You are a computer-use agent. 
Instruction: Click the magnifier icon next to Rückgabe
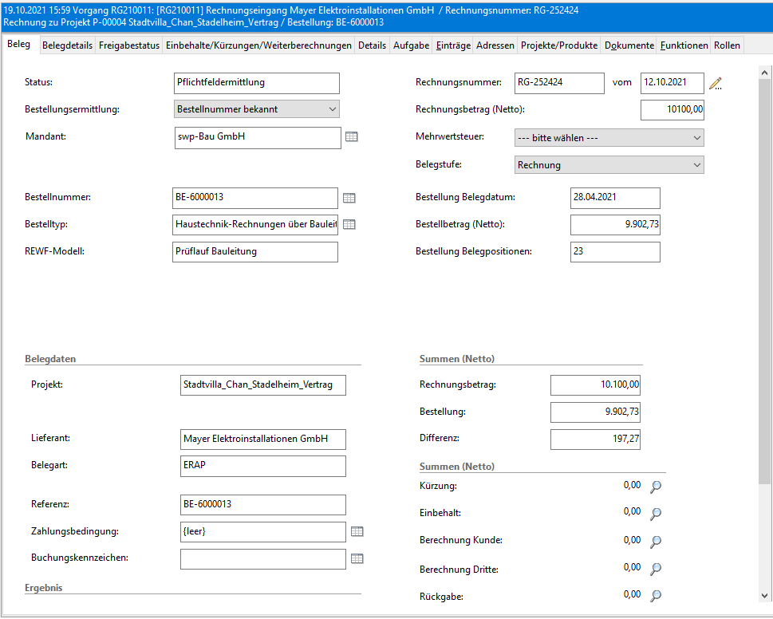(656, 595)
